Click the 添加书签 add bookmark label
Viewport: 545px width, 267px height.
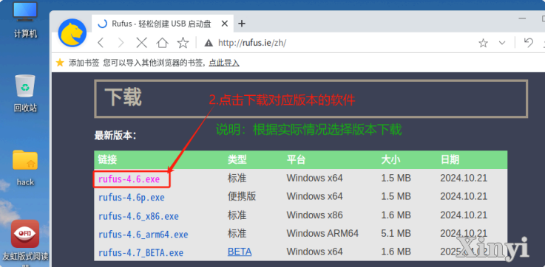(84, 63)
